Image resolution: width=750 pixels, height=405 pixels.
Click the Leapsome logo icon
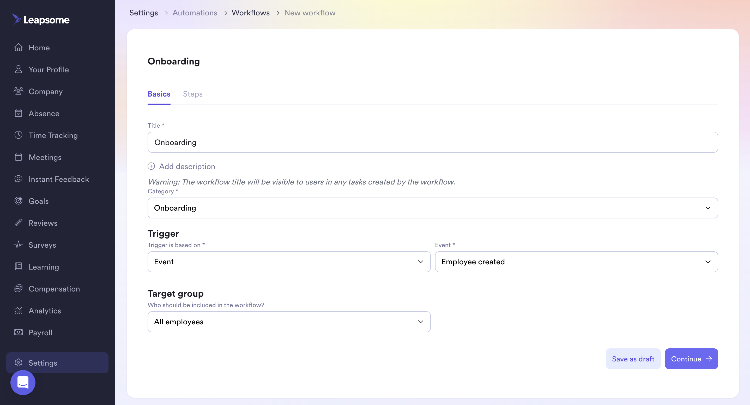16,20
